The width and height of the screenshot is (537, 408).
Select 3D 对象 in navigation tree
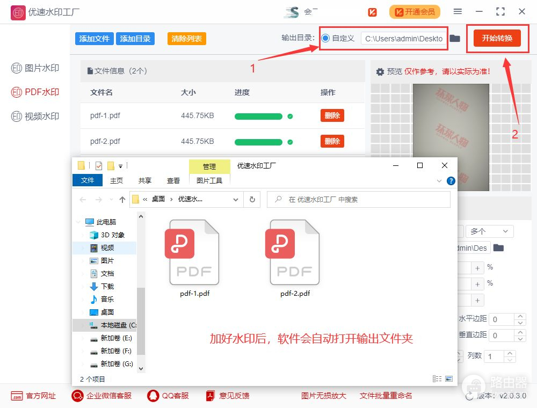(105, 235)
